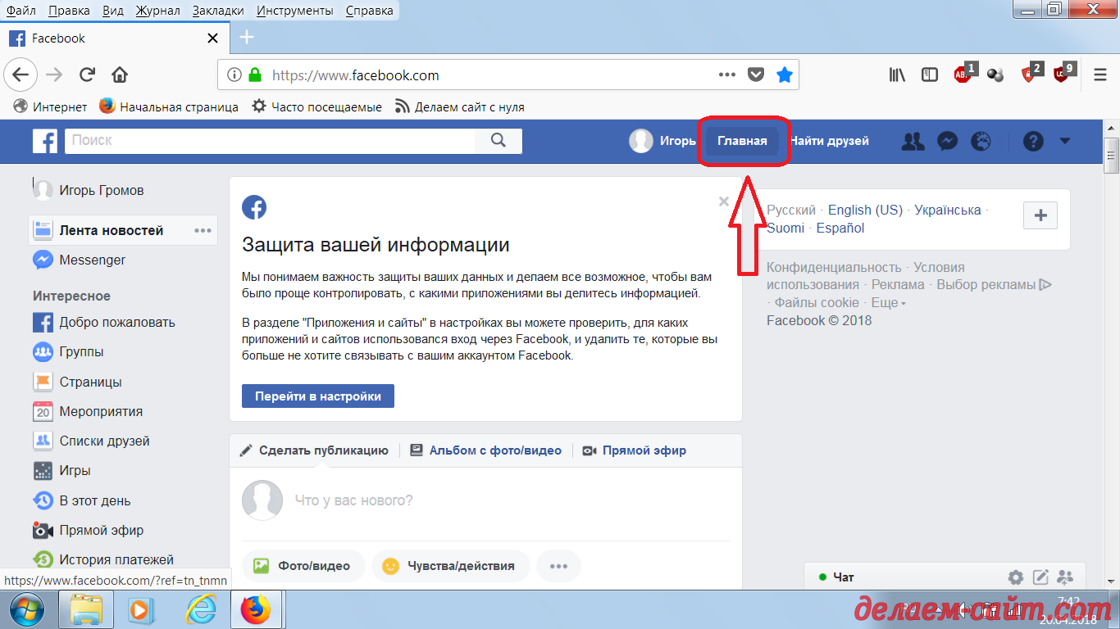Click the plus button to add a language
This screenshot has width=1120, height=629.
(x=1040, y=215)
